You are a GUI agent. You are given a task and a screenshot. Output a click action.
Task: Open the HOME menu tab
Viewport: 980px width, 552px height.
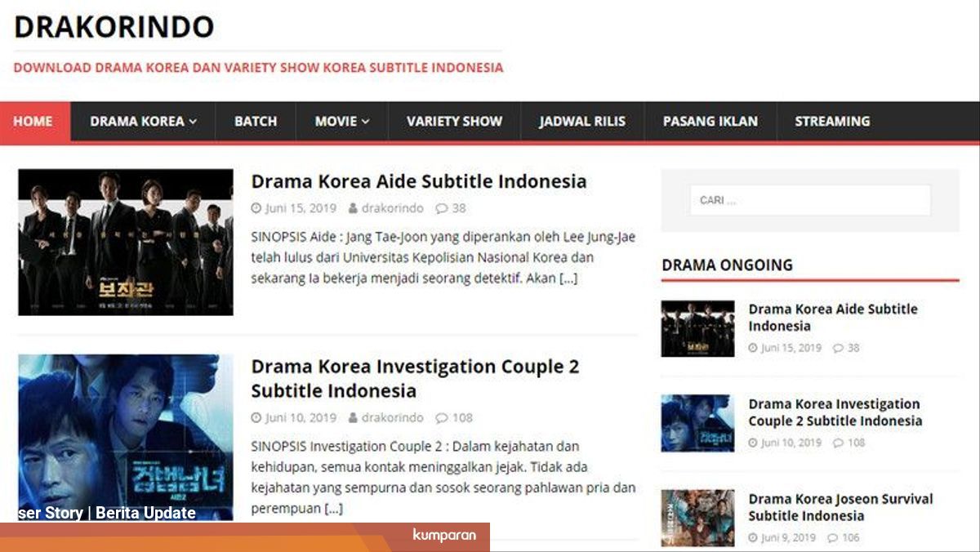34,122
